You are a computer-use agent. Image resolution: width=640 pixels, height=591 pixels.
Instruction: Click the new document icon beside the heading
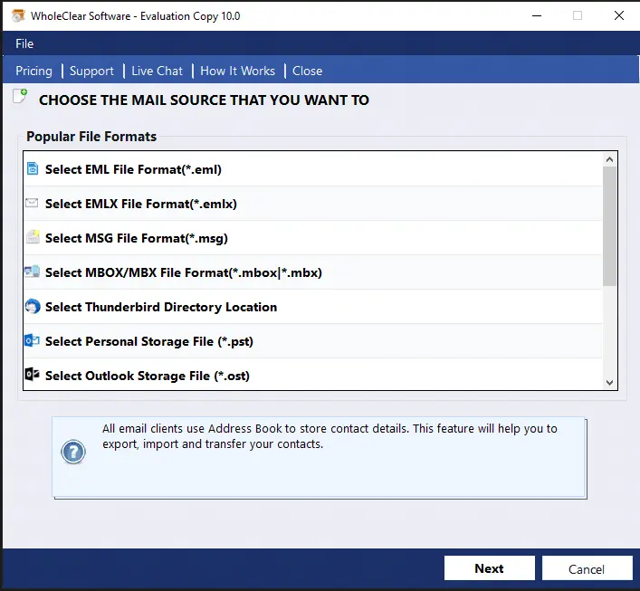(20, 96)
